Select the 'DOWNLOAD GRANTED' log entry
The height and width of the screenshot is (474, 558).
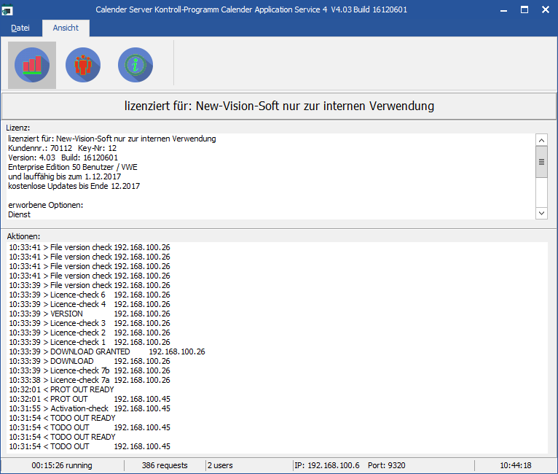tap(107, 351)
